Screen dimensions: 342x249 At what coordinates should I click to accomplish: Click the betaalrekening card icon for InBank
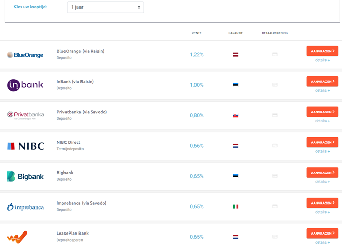click(x=275, y=85)
